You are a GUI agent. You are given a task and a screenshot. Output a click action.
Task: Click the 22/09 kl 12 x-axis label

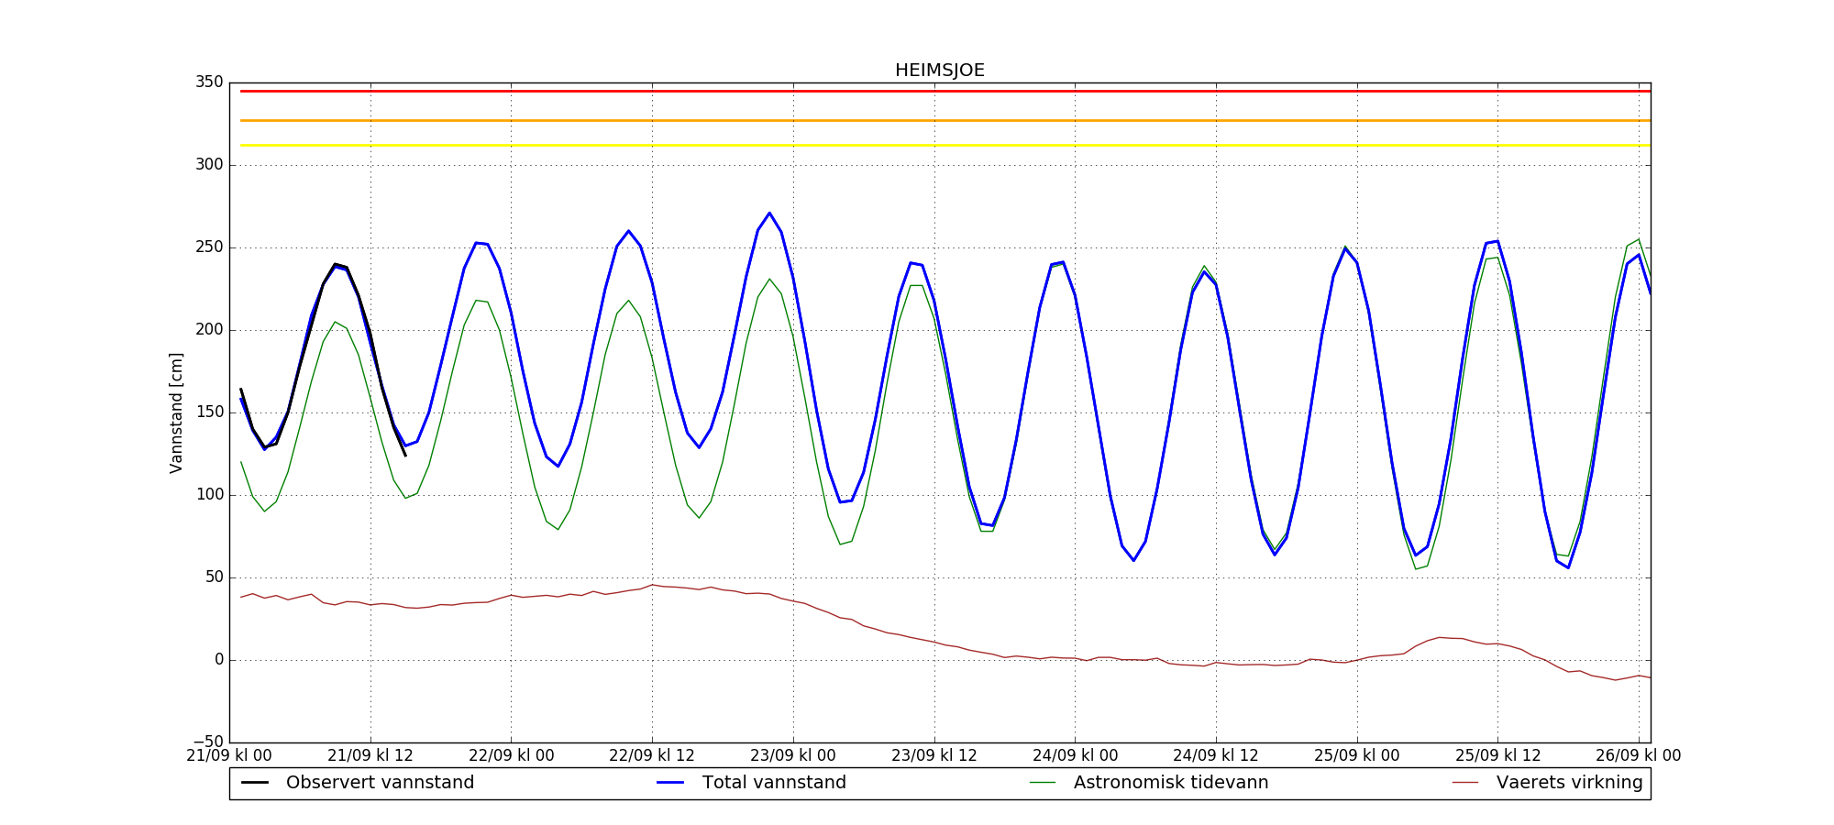[x=652, y=756]
